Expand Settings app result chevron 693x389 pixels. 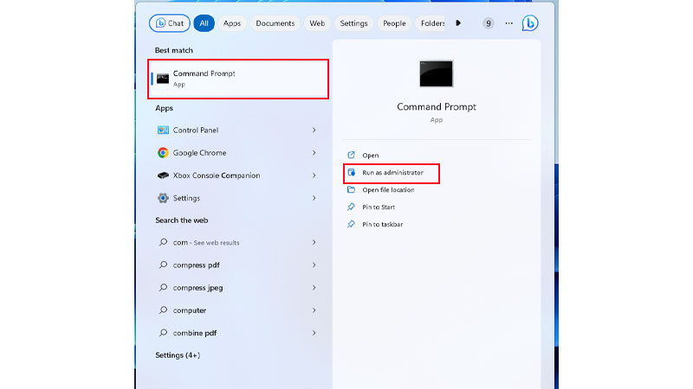coord(314,198)
